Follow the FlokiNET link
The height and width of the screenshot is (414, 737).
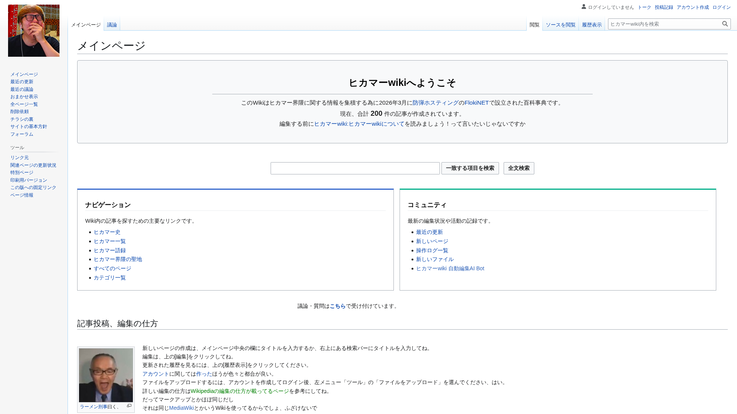click(x=476, y=103)
